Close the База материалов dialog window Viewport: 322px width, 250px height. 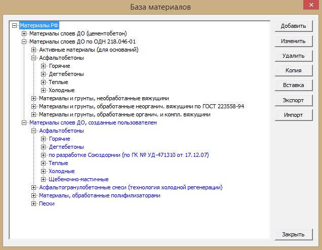pyautogui.click(x=311, y=5)
